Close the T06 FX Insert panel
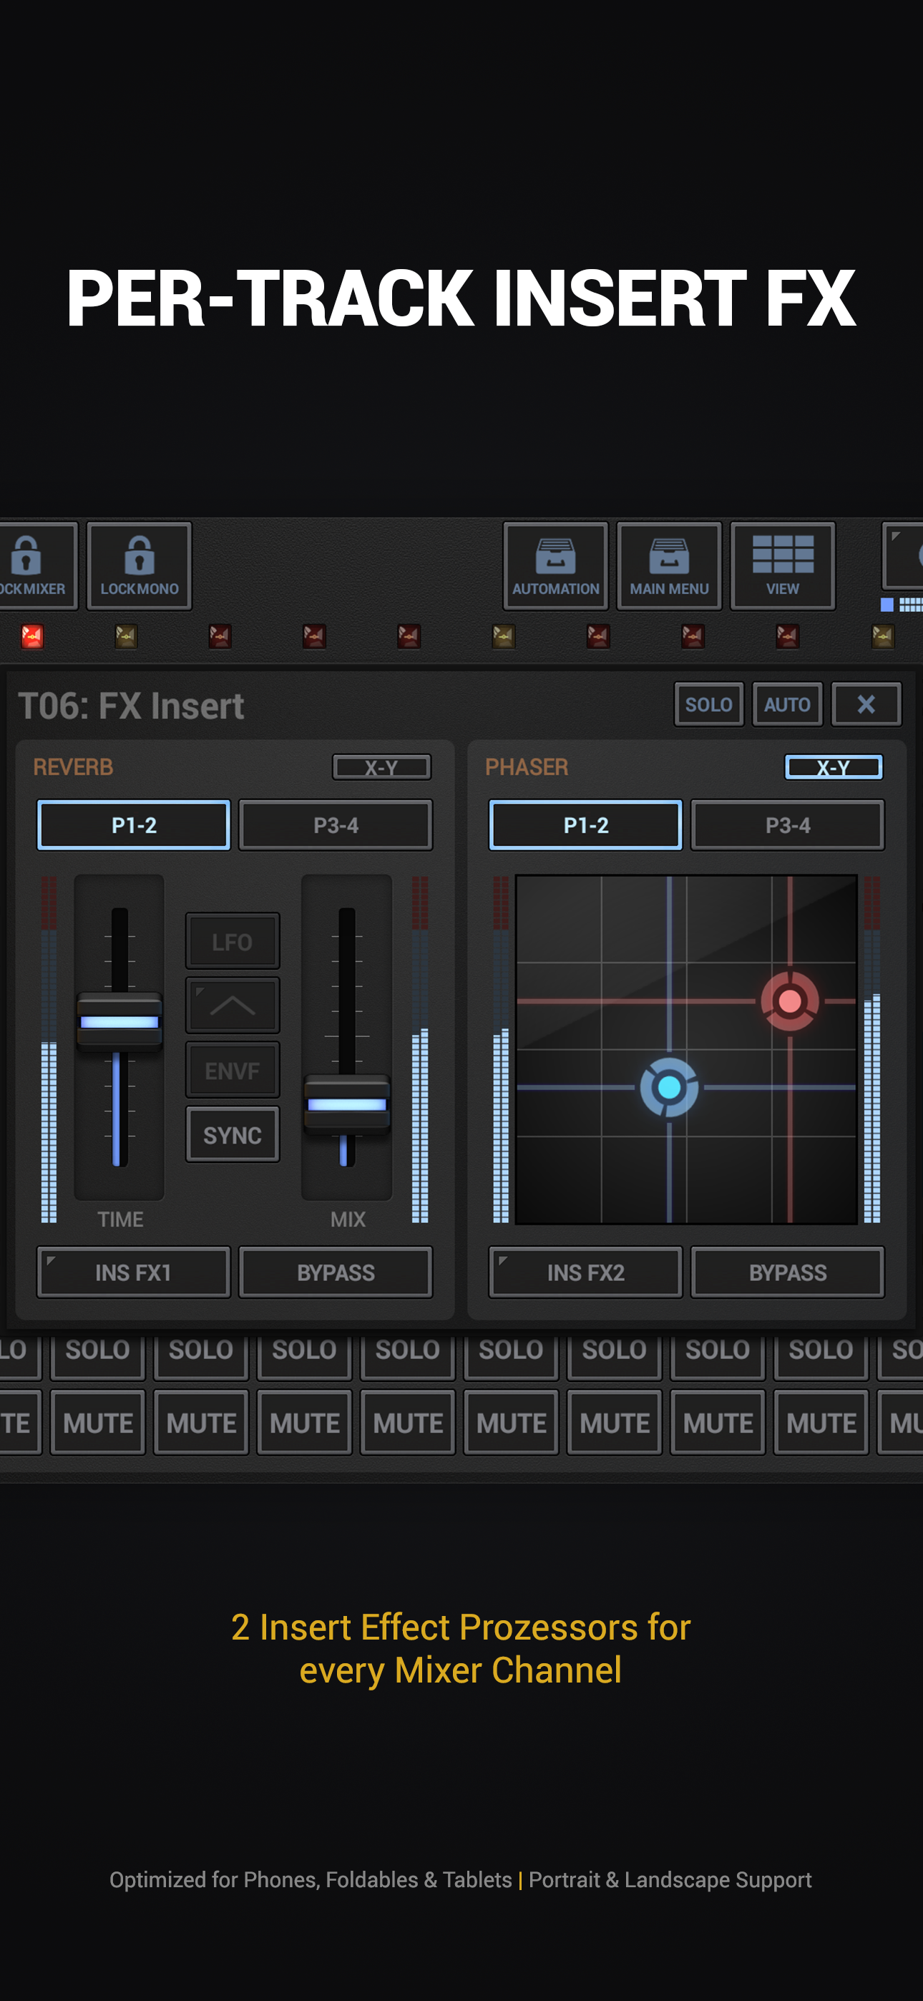Image resolution: width=923 pixels, height=2001 pixels. [x=866, y=703]
